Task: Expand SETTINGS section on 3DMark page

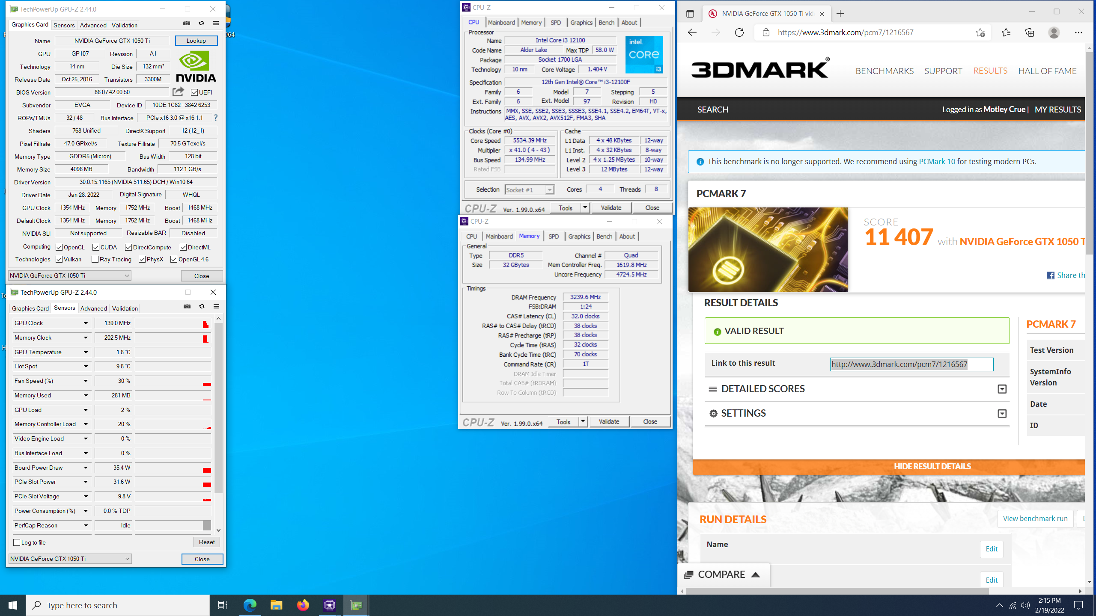Action: (x=1002, y=413)
